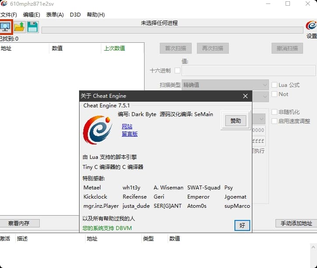Click the 未选择任何进程 label
Screen dimensions: 317x268
159,23
